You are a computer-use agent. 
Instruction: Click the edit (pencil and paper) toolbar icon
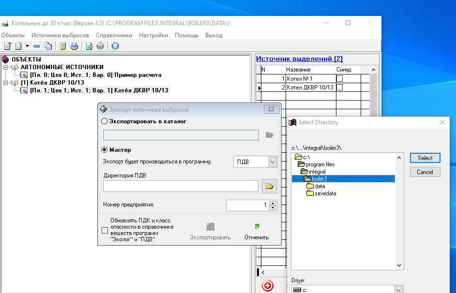[x=7, y=46]
